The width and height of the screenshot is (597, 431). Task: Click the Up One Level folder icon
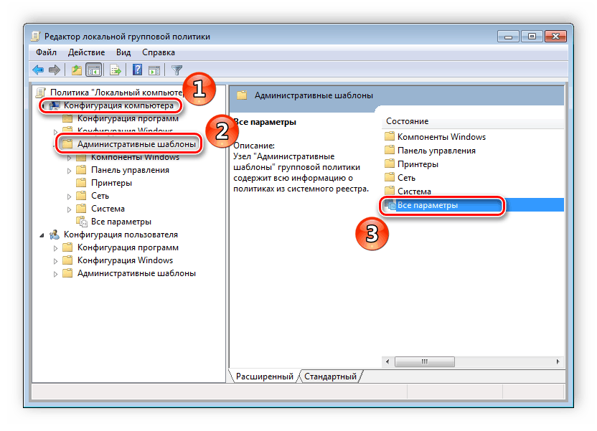76,70
